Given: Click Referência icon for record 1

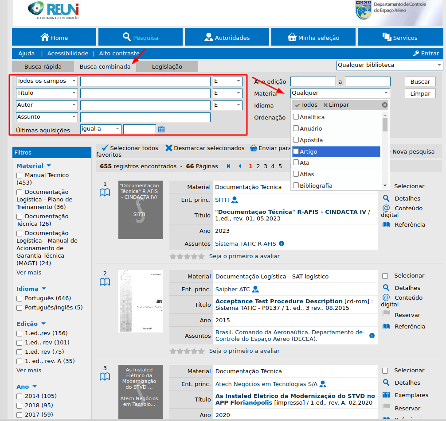Looking at the screenshot, I should coord(386,224).
